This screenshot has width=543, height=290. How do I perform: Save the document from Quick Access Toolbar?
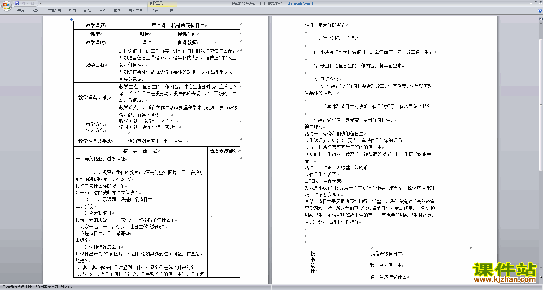point(17,3)
